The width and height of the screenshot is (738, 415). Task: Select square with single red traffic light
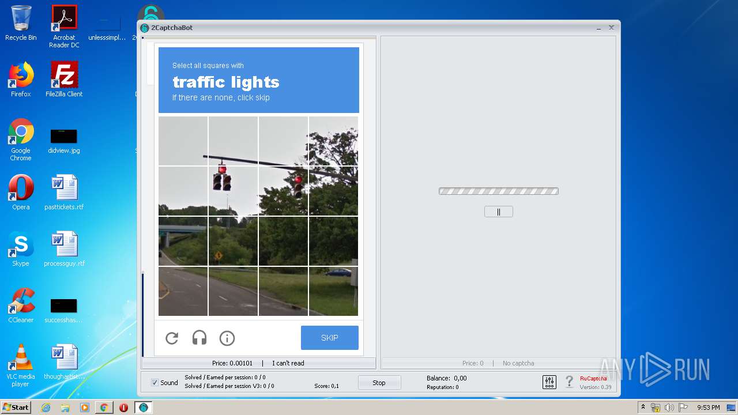coord(283,191)
